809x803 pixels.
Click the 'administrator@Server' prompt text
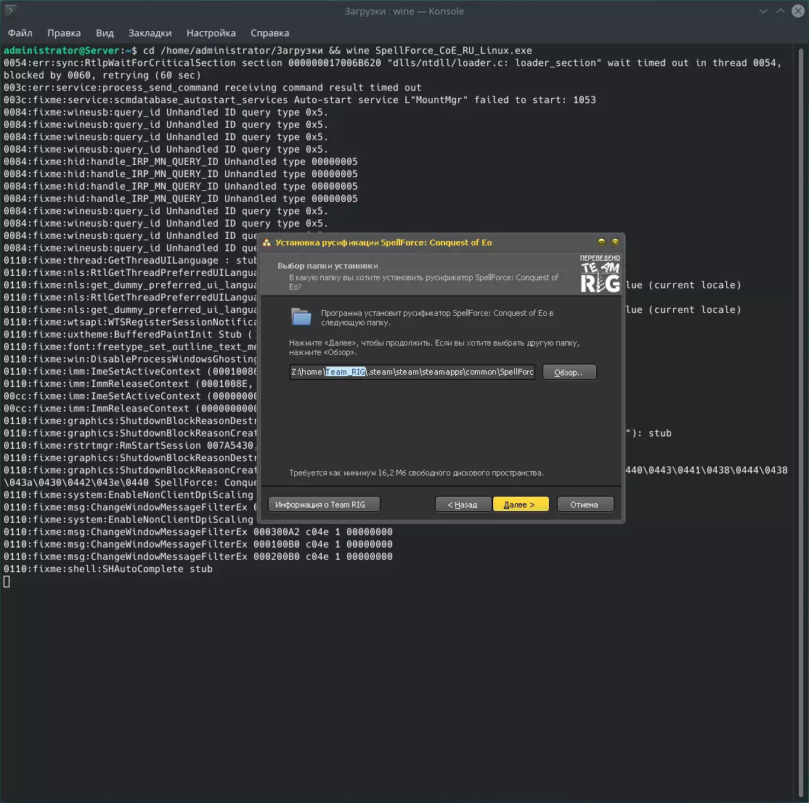click(x=62, y=51)
